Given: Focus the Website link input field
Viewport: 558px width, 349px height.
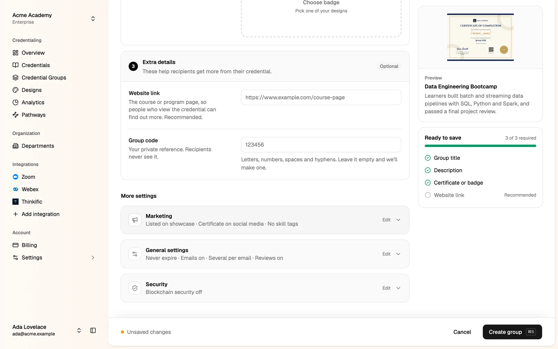Looking at the screenshot, I should click(x=321, y=97).
